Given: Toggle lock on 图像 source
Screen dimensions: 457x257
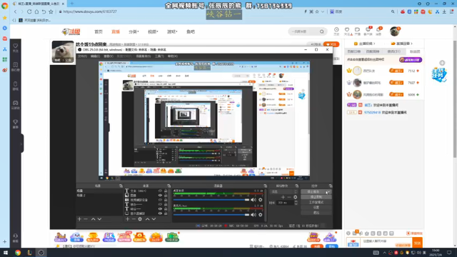Looking at the screenshot, I should coord(166,196).
